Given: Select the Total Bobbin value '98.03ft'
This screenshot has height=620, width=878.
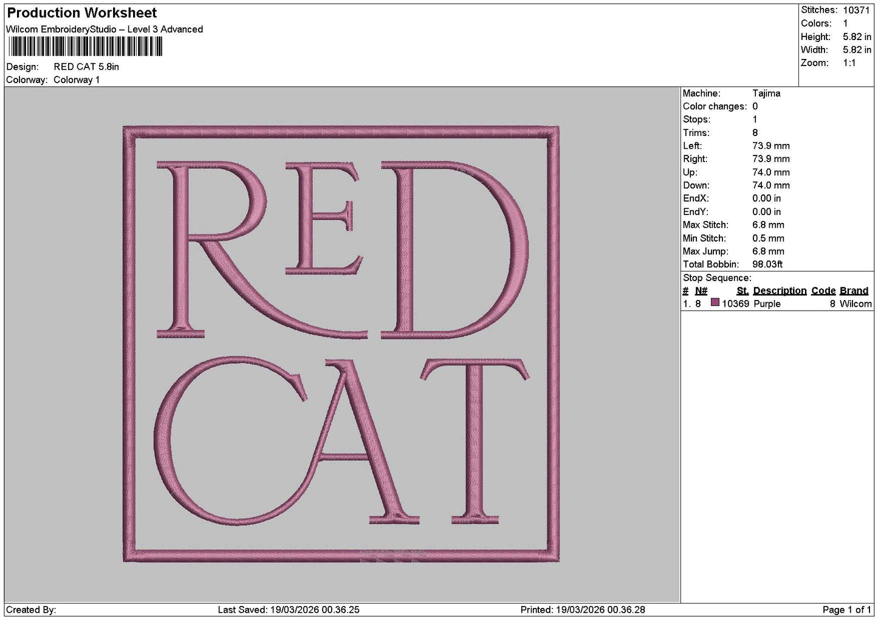Looking at the screenshot, I should pos(767,264).
